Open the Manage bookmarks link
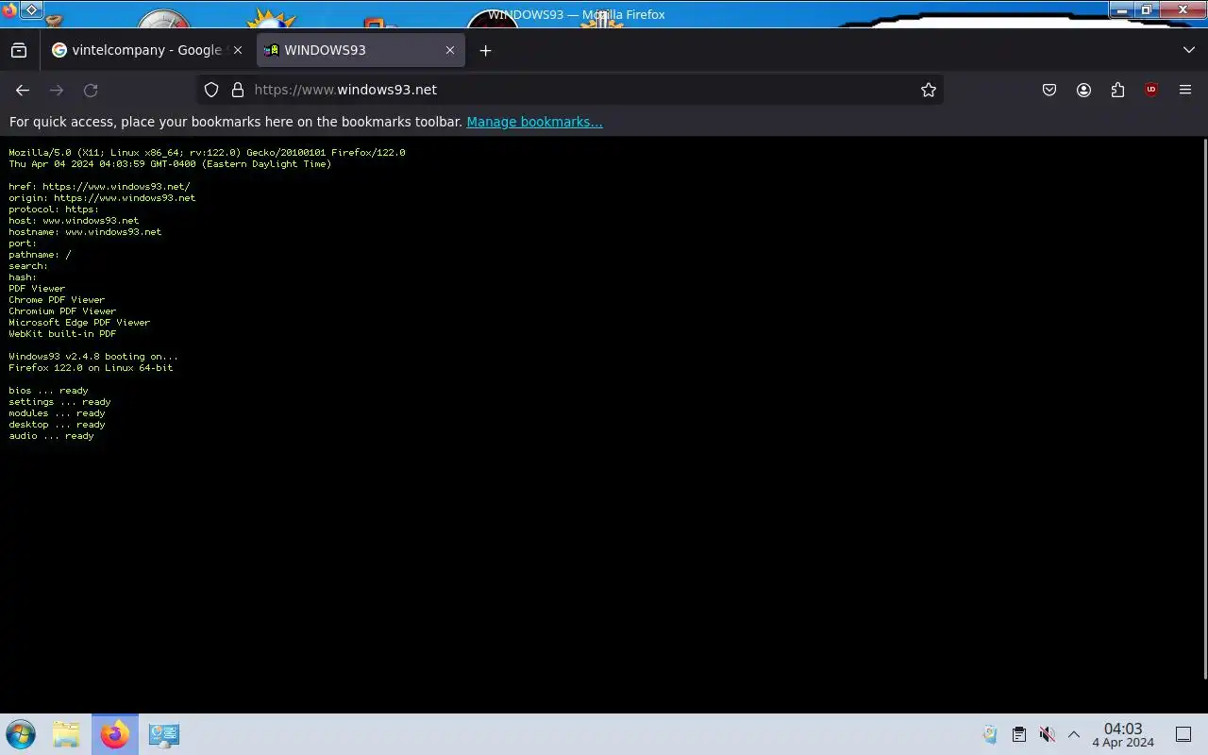1208x755 pixels. pos(534,122)
